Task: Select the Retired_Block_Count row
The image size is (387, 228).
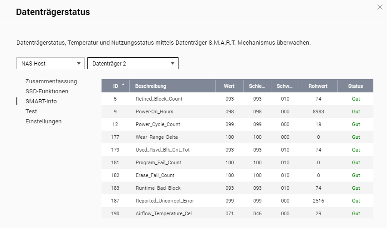Action: (x=237, y=99)
